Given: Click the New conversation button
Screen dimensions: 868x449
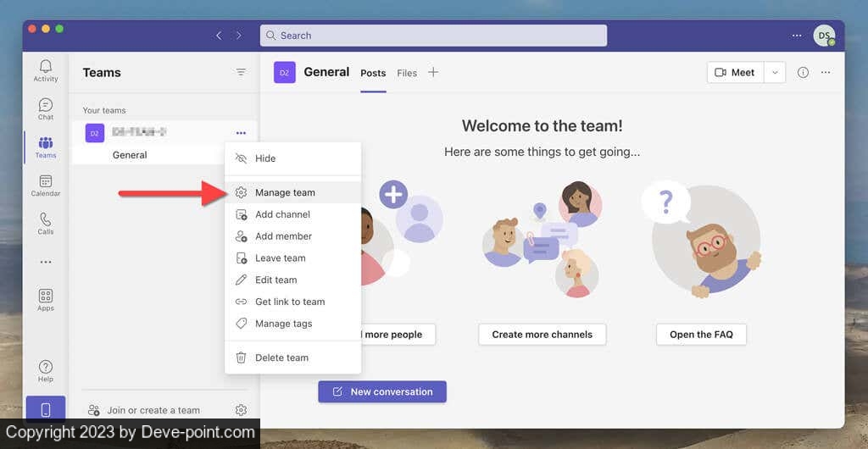Looking at the screenshot, I should [382, 391].
